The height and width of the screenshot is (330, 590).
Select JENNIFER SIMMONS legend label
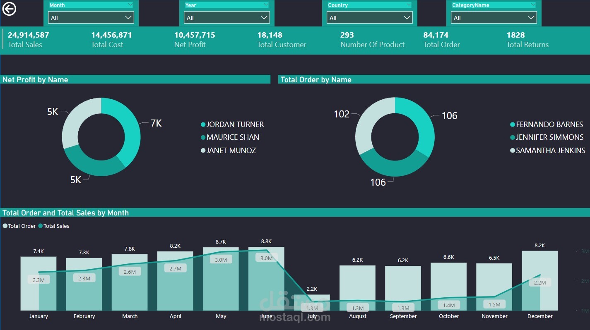pyautogui.click(x=550, y=137)
